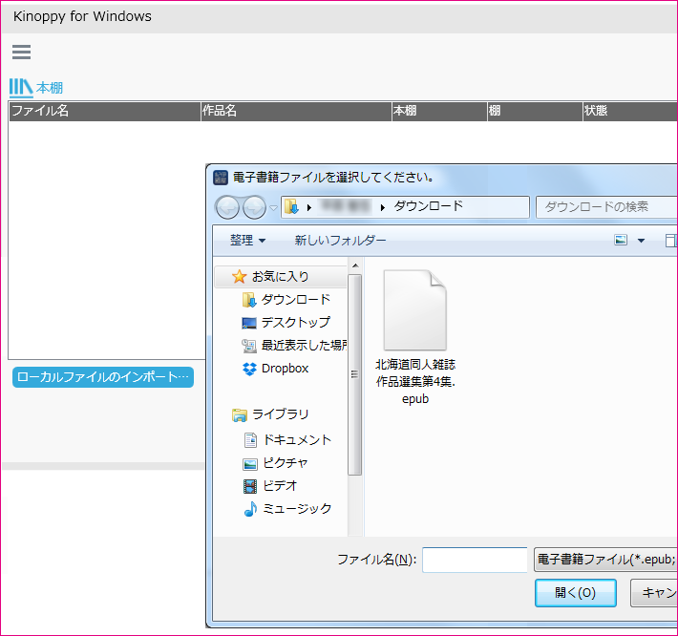Image resolution: width=678 pixels, height=636 pixels.
Task: Click the 開く(O) button
Action: coord(576,593)
